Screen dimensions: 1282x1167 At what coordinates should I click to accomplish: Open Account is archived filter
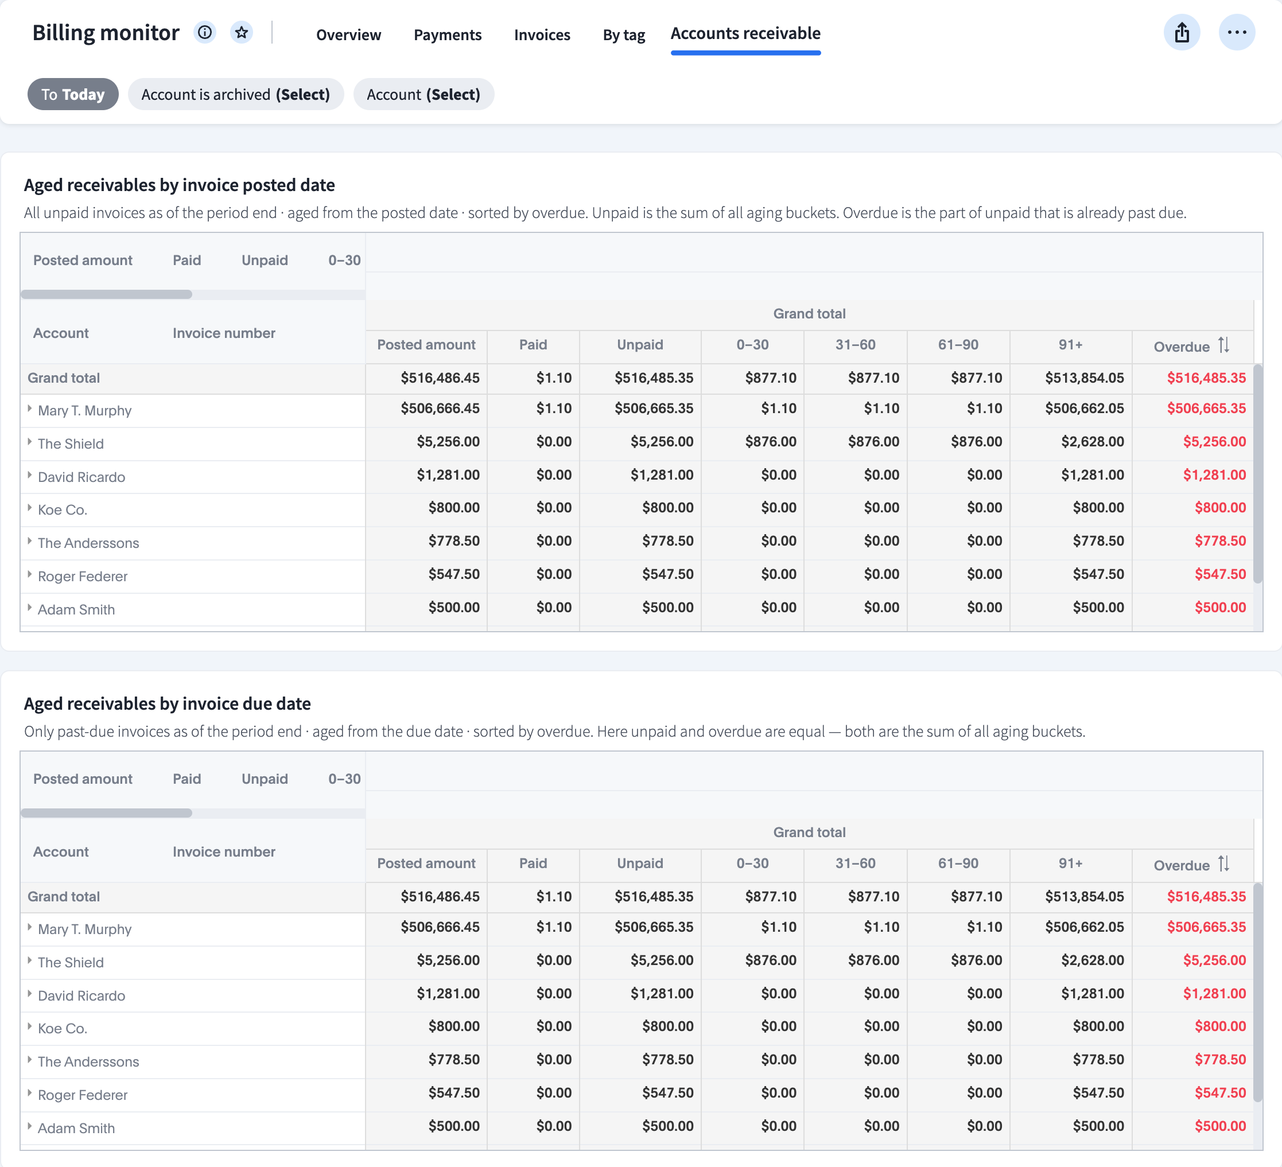point(236,94)
